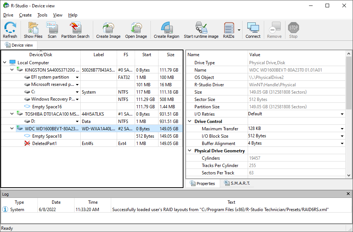Collapse the Physical Drive Geometry section
Screen dimensions: 353x232
190,151
